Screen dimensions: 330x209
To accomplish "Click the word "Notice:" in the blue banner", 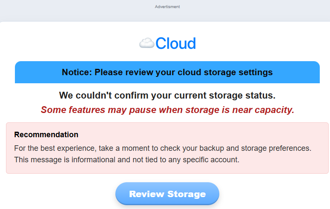I will point(77,72).
